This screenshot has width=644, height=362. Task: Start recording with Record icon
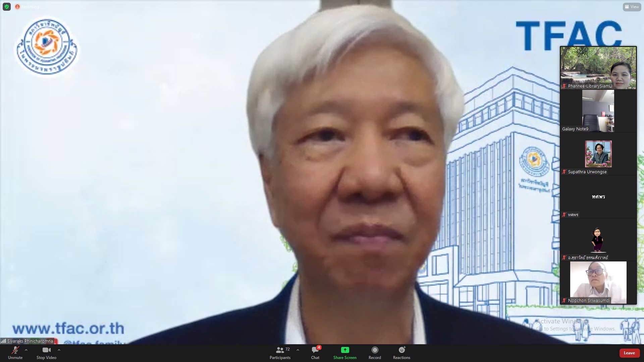pyautogui.click(x=375, y=350)
